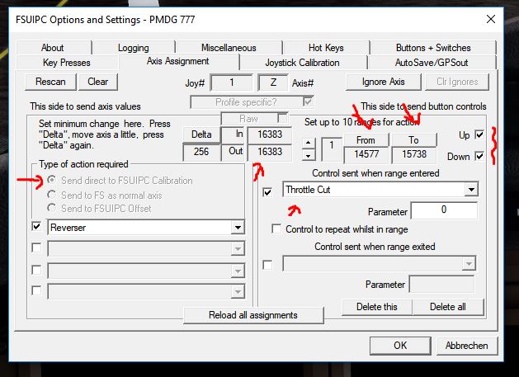
Task: Click the To value 15738
Action: 414,154
